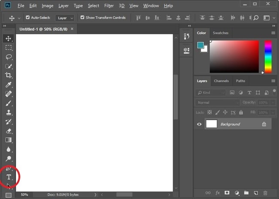Select the Lasso tool
Screen dimensions: 279x199
point(8,57)
